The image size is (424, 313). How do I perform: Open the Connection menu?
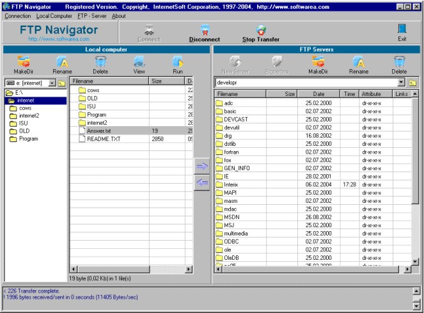[x=18, y=16]
